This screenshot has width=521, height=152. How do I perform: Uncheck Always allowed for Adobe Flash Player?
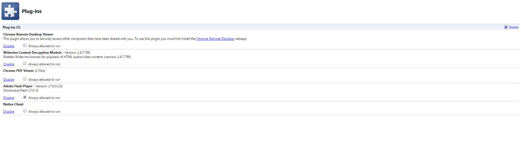point(25,97)
